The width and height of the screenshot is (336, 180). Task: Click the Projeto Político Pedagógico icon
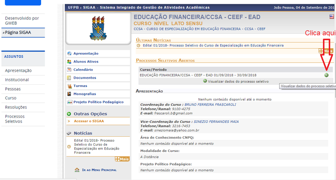click(x=69, y=102)
